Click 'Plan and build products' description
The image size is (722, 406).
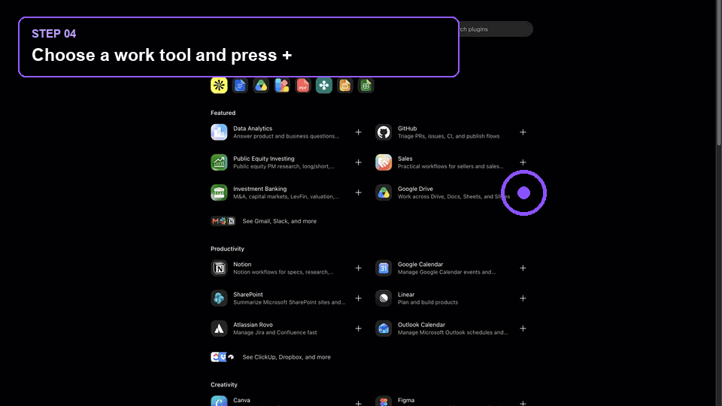(428, 302)
